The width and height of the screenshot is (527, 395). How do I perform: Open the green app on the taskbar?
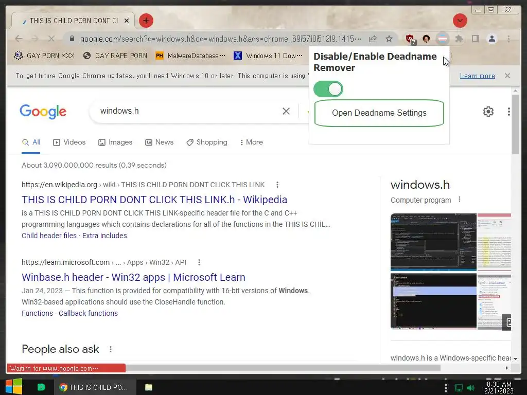tap(41, 387)
